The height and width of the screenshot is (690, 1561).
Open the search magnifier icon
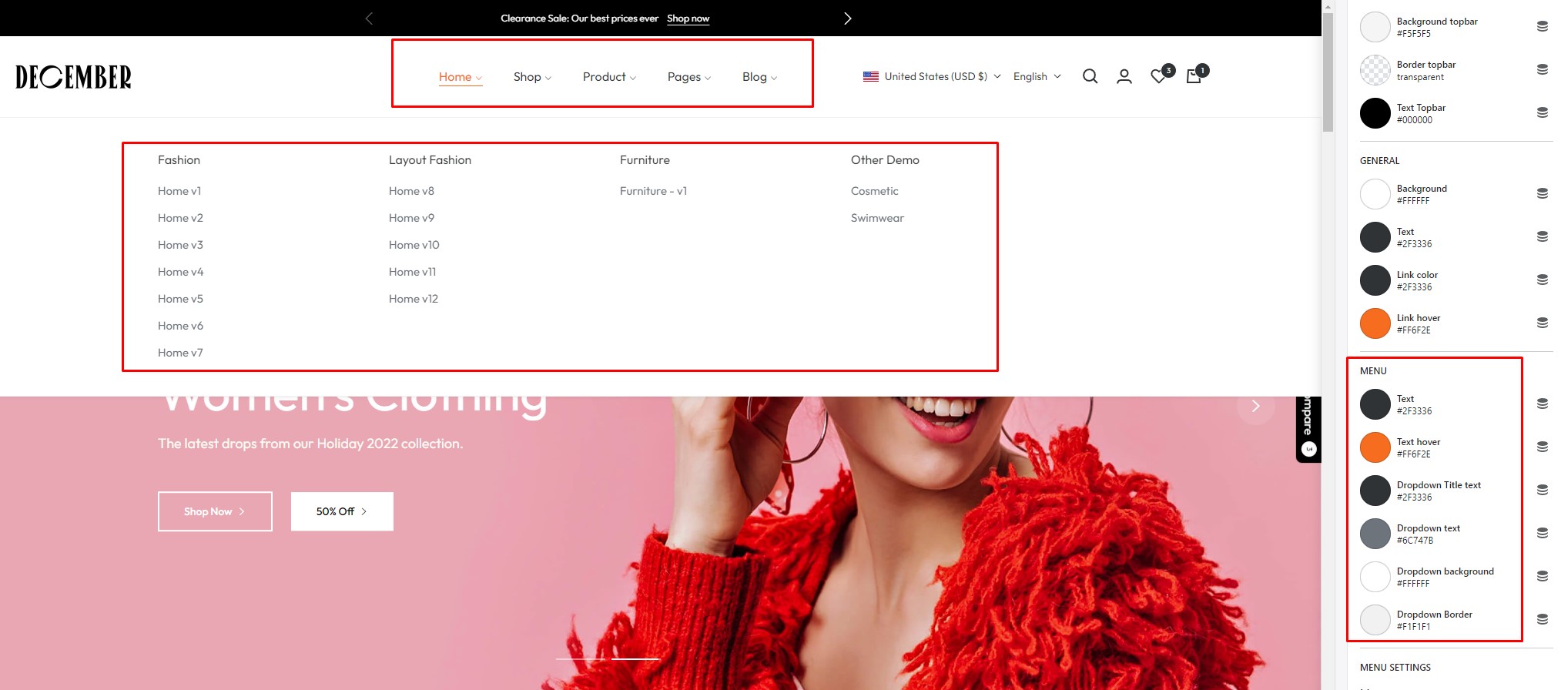[x=1090, y=76]
